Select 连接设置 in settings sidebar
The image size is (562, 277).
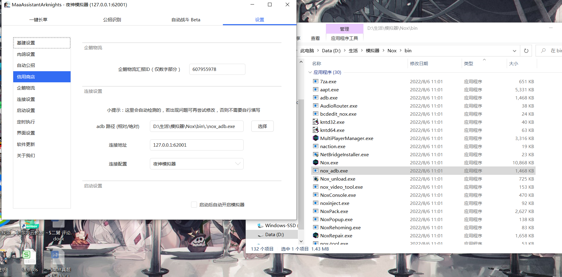[42, 99]
